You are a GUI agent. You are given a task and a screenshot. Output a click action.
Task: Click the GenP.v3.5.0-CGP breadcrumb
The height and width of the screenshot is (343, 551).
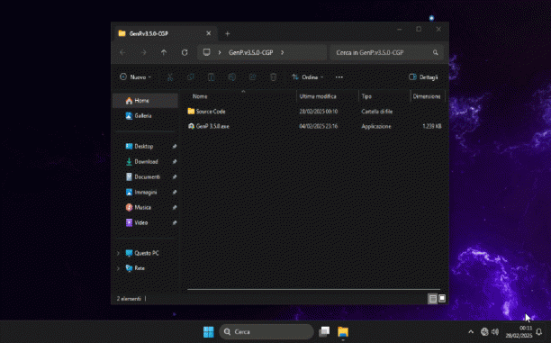[x=251, y=52]
